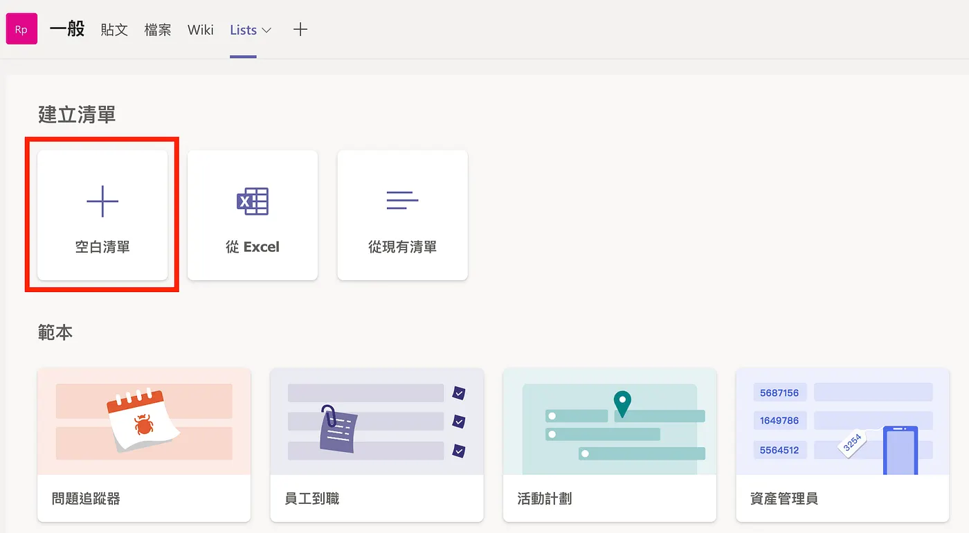
Task: Open the 問題追蹤器 template thumbnail
Action: (x=144, y=422)
